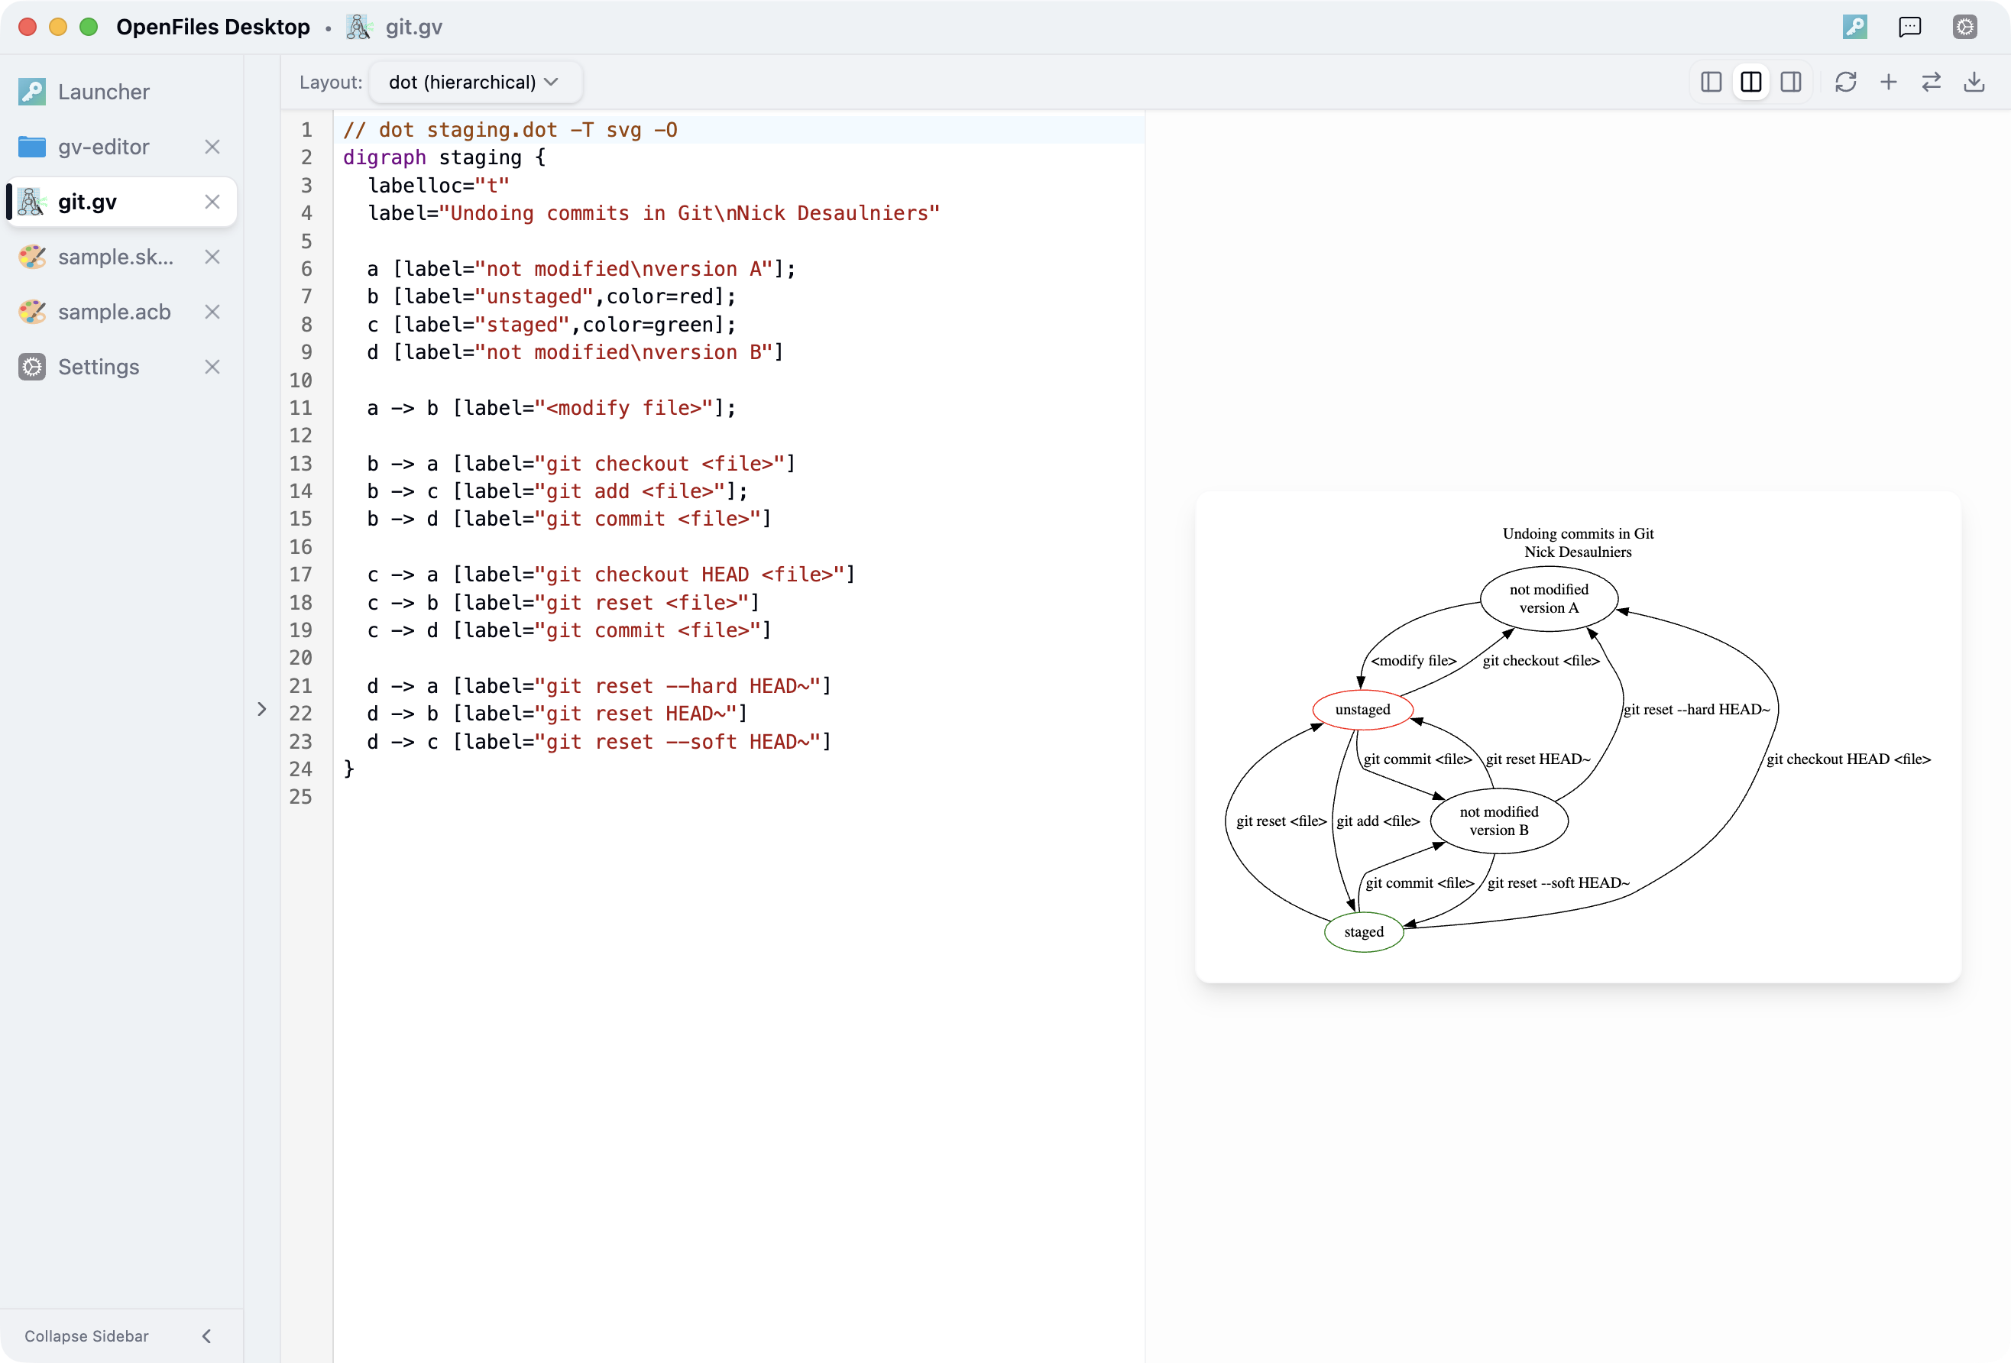Viewport: 2011px width, 1363px height.
Task: Click the '<modify file>' edge label in graph
Action: point(1414,661)
